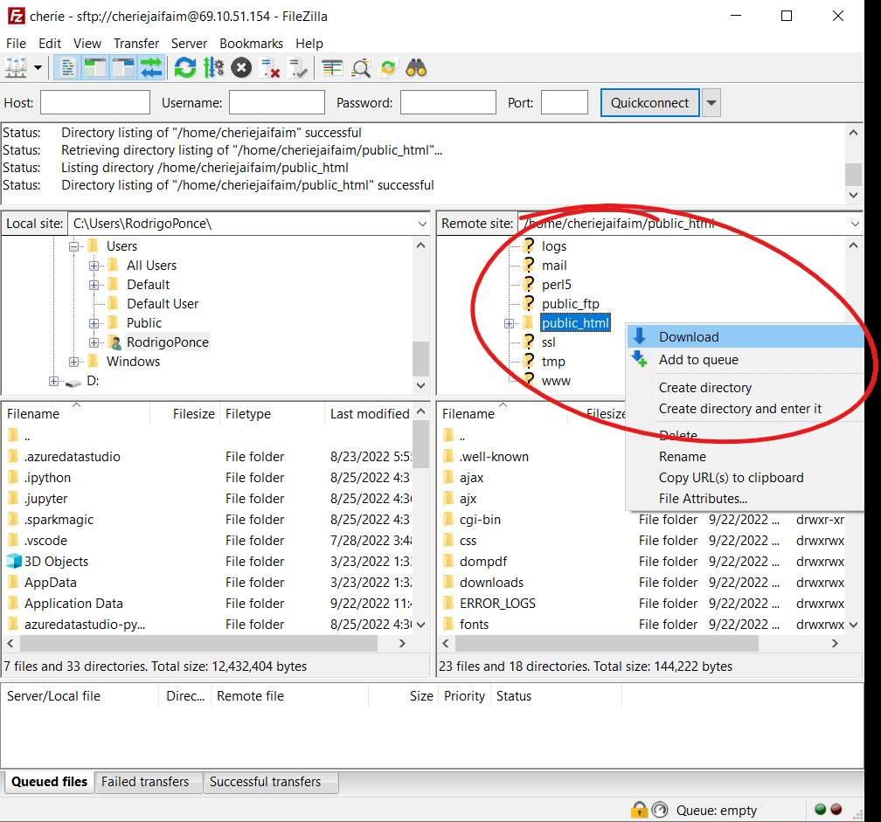Screen dimensions: 881x822
Task: Click the queue speed-limit icon beside Queue: empty
Action: [660, 810]
